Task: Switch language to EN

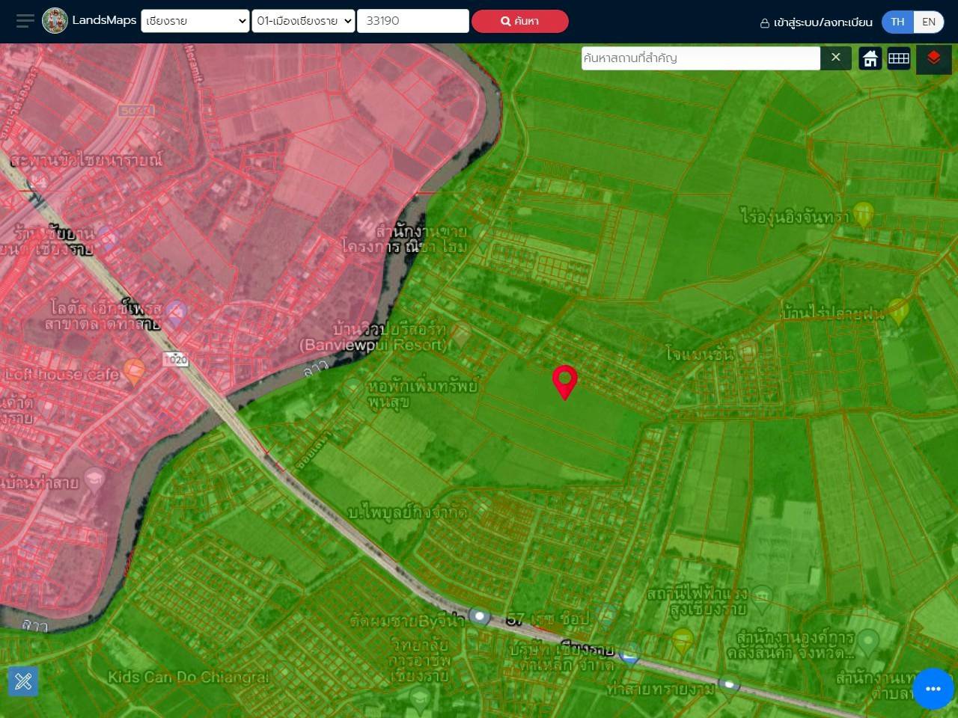Action: point(929,22)
